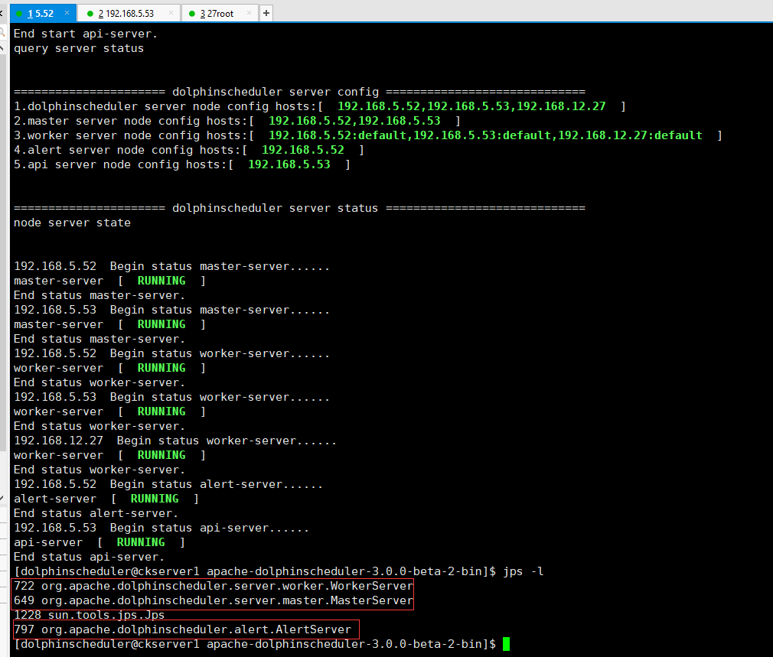This screenshot has height=657, width=773.
Task: Select the worker hosts ':default' green value
Action: click(x=485, y=135)
